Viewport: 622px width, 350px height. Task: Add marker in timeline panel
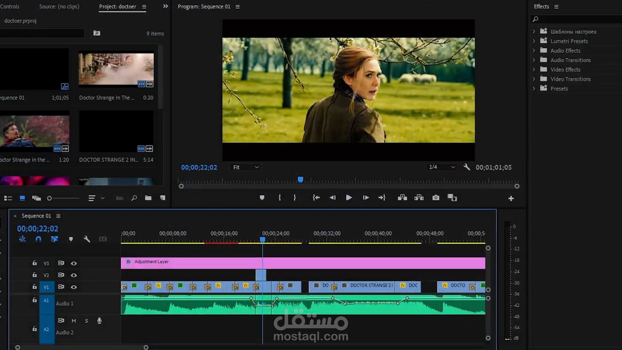click(x=71, y=239)
